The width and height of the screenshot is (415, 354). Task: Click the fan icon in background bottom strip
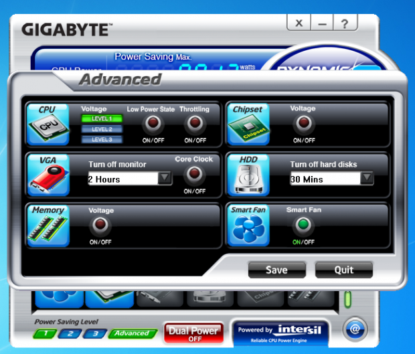(60, 299)
